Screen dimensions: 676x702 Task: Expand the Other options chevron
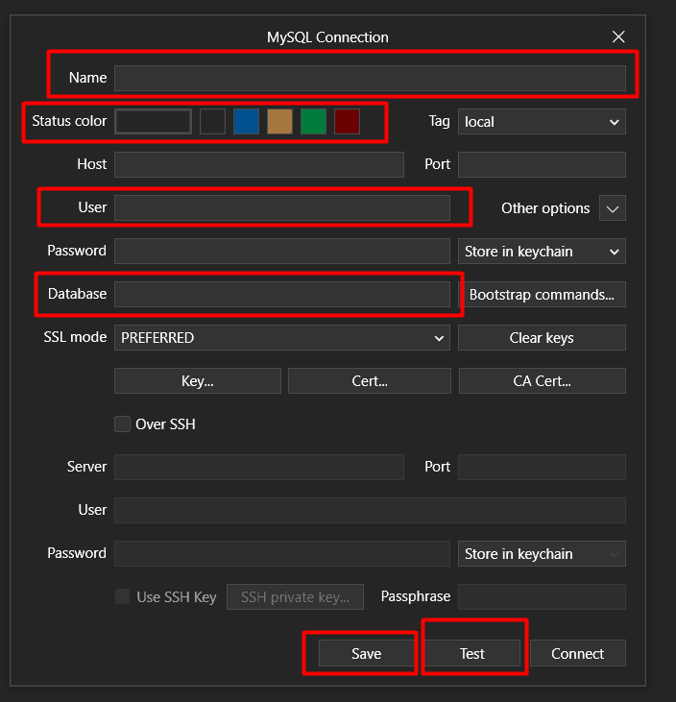612,208
